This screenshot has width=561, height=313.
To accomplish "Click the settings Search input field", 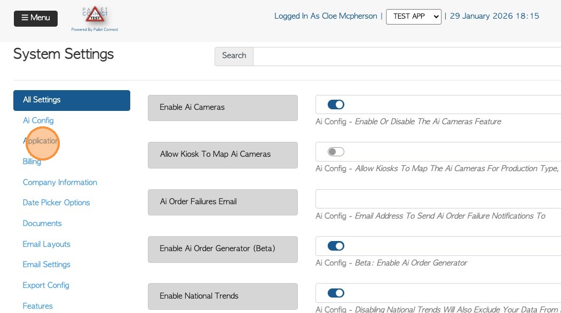I will [x=406, y=56].
